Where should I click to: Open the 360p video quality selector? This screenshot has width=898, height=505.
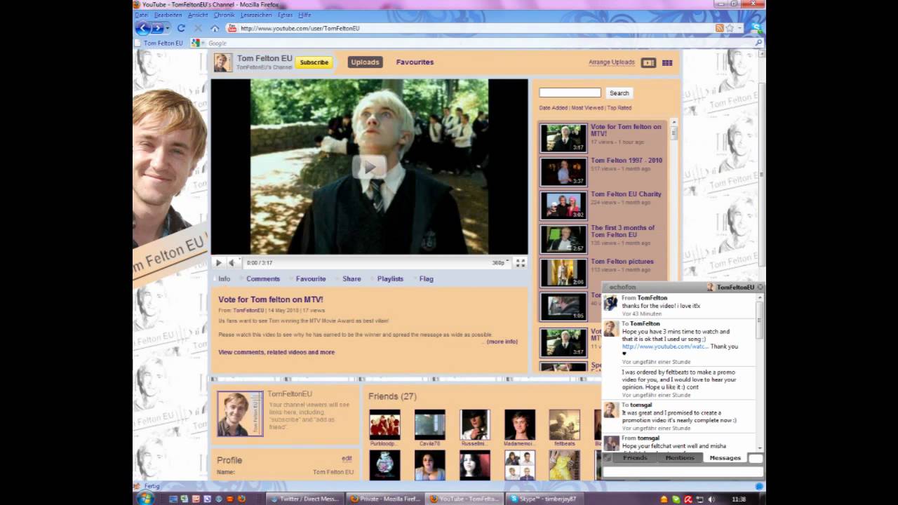coord(500,263)
